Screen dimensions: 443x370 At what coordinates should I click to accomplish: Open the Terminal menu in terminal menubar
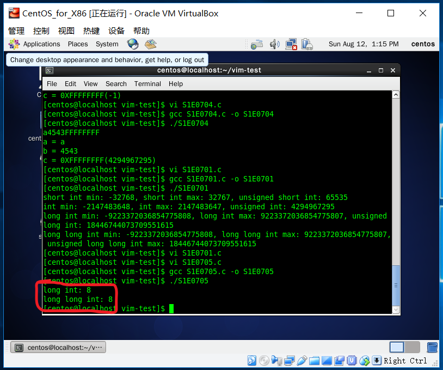pyautogui.click(x=147, y=84)
